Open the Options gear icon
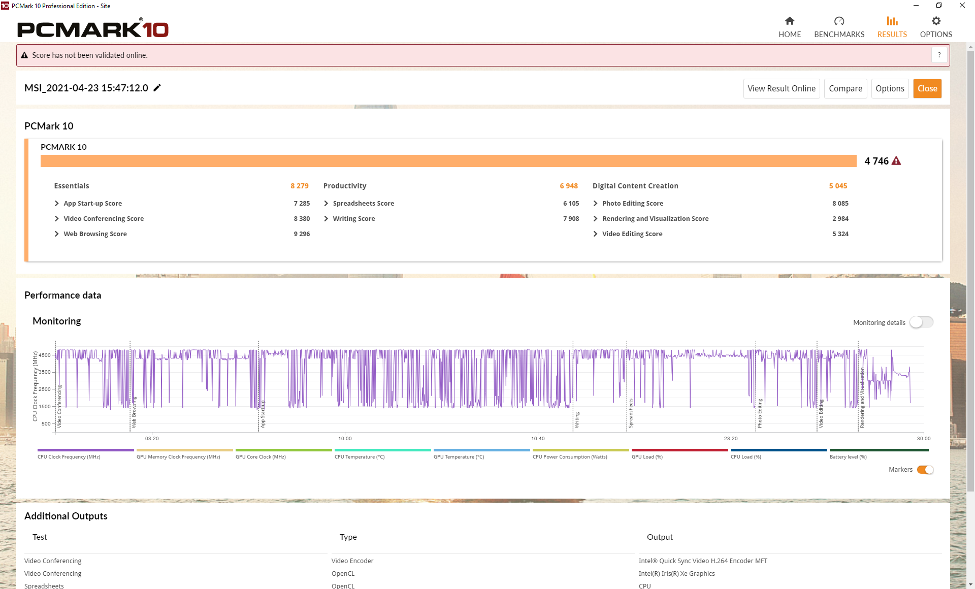Image resolution: width=975 pixels, height=589 pixels. coord(936,21)
